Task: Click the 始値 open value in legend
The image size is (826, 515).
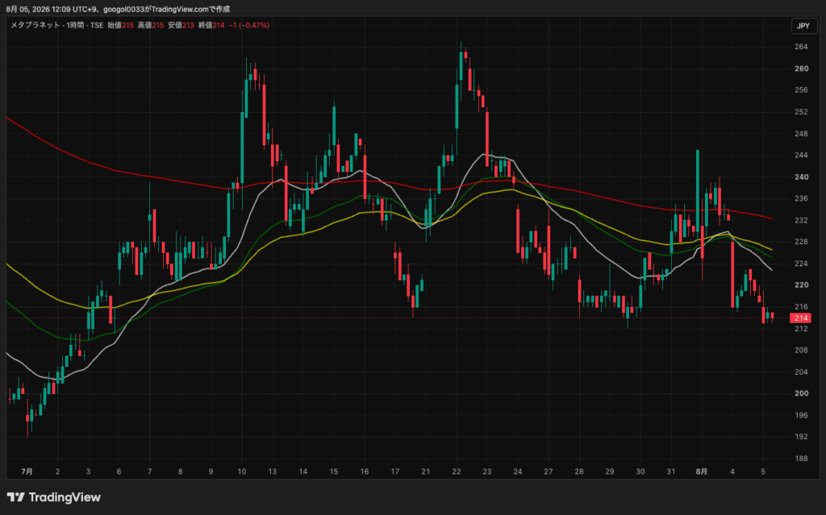Action: pos(121,25)
